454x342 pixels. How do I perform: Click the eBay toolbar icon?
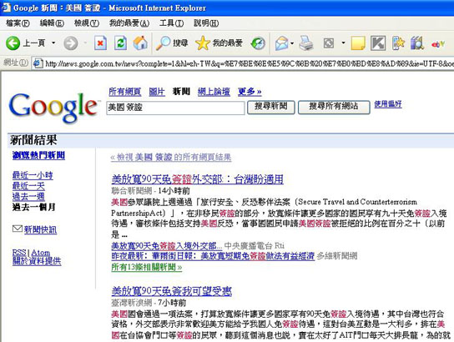point(438,44)
